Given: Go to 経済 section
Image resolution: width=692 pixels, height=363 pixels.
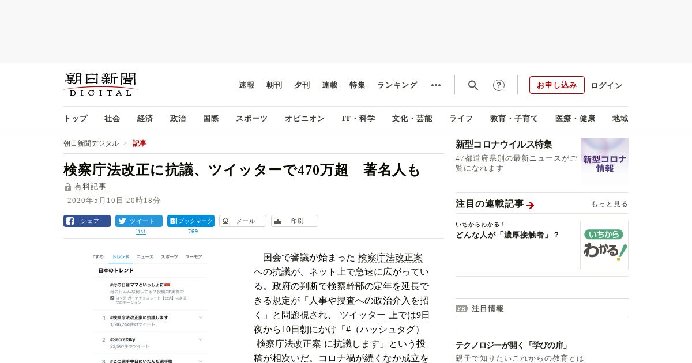Looking at the screenshot, I should pyautogui.click(x=145, y=119).
